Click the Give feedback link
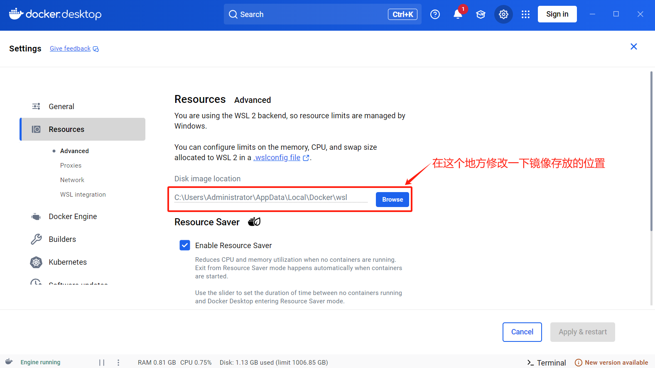 point(70,49)
